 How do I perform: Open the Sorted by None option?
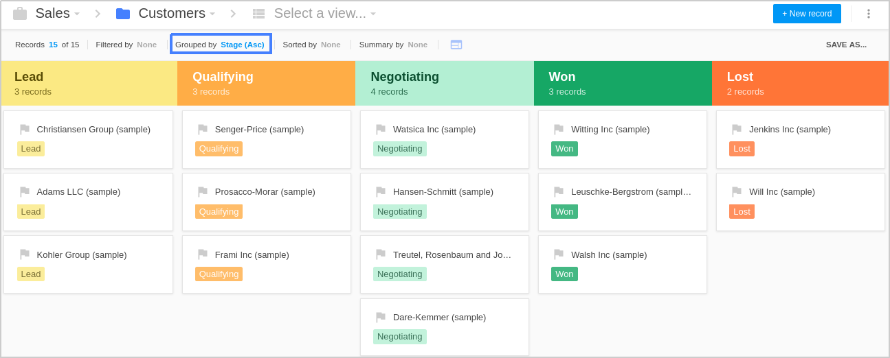[x=311, y=45]
